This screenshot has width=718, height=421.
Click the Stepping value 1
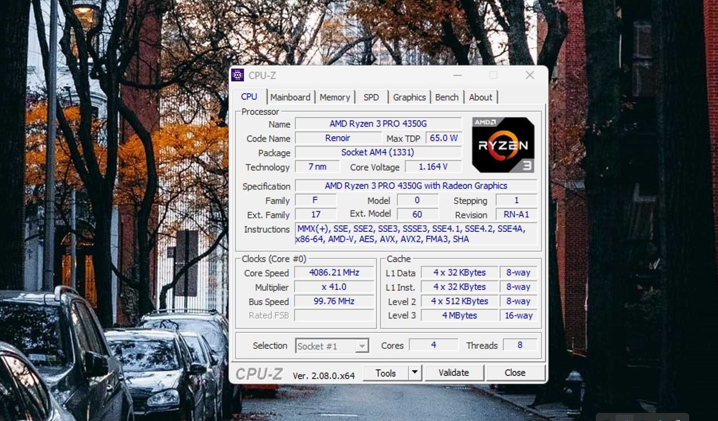[x=517, y=200]
